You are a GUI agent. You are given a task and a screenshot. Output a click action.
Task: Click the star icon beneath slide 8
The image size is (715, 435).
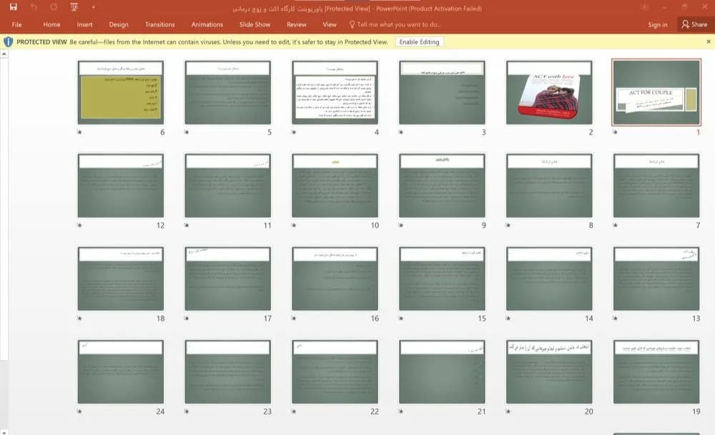point(508,225)
